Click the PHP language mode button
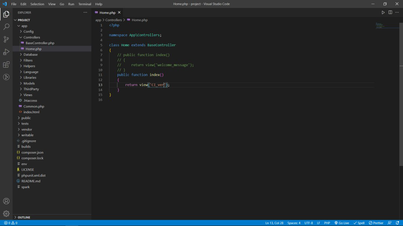This screenshot has width=403, height=226. pos(327,223)
